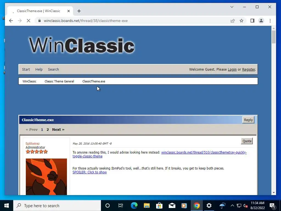Click the WinClassic logo banner

pos(82,45)
